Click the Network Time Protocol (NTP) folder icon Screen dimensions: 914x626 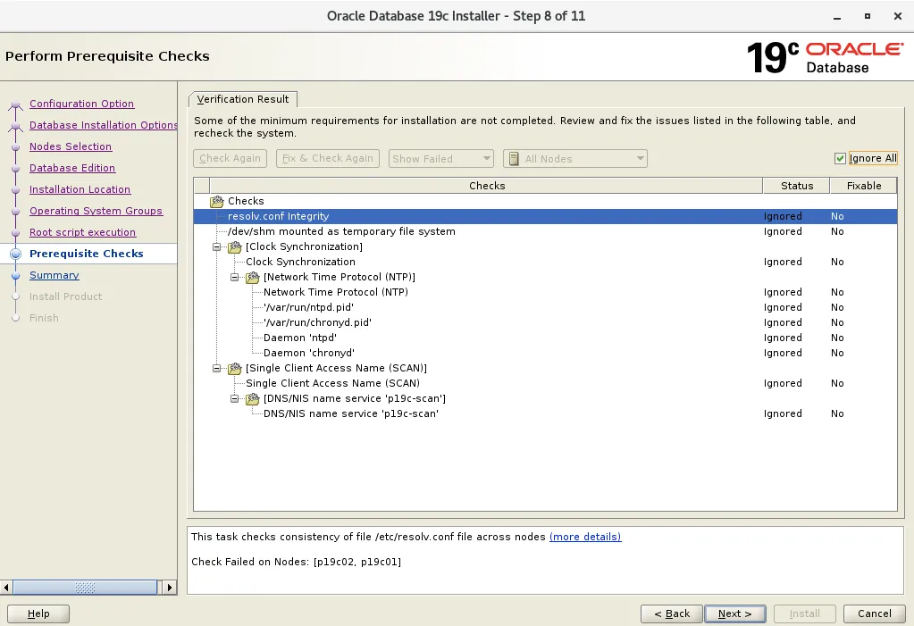[x=251, y=277]
